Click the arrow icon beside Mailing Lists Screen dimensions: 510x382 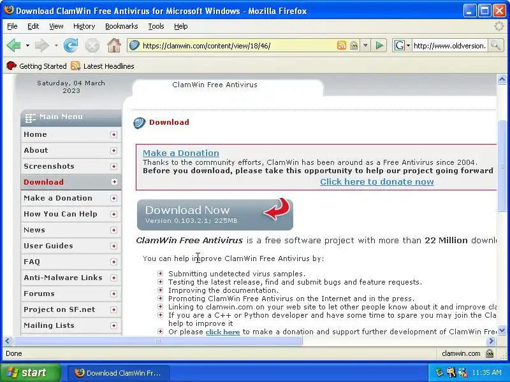click(x=113, y=325)
